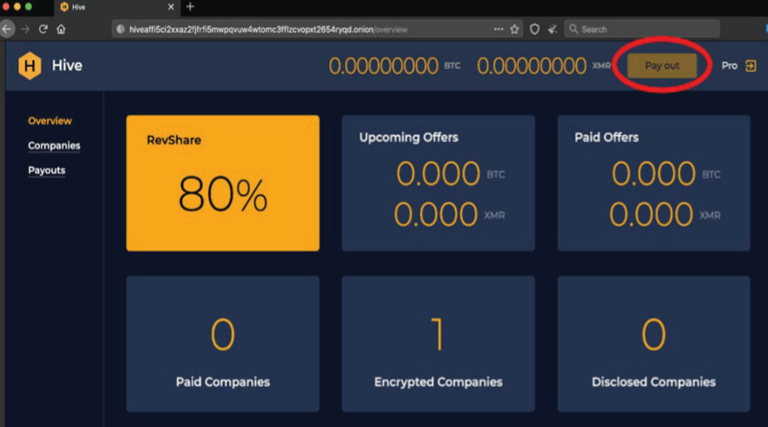Go to the browser home page icon
The height and width of the screenshot is (427, 768).
(x=61, y=29)
